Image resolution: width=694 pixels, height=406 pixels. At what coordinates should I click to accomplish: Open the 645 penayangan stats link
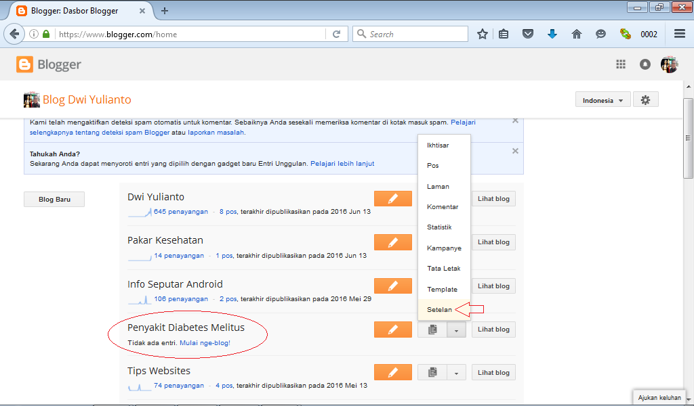click(180, 212)
